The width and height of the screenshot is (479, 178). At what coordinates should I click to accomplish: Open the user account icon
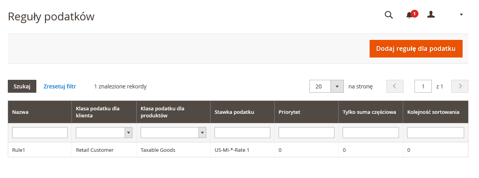(431, 14)
